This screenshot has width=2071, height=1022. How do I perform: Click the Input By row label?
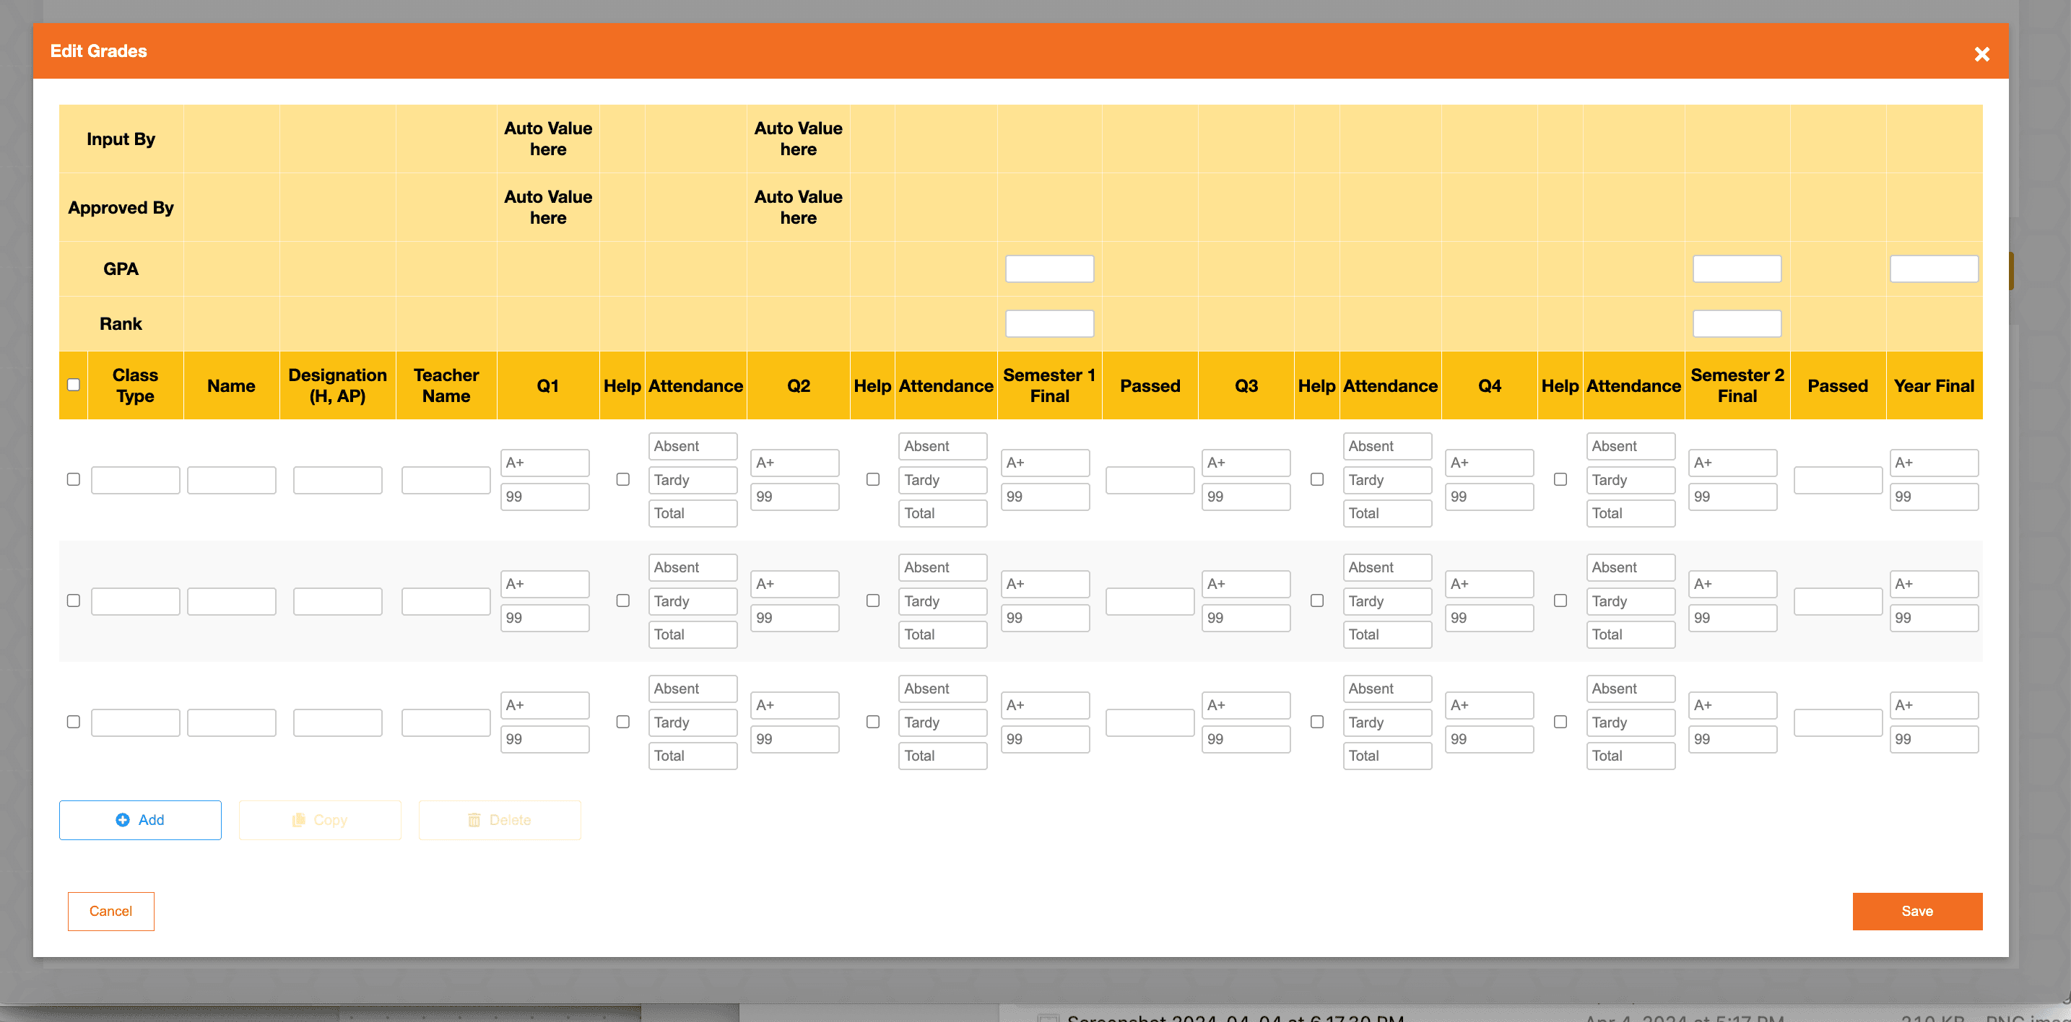(121, 139)
